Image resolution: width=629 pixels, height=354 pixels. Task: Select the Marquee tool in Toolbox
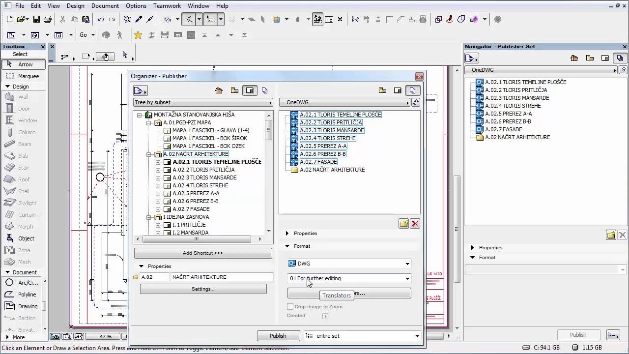(x=23, y=76)
